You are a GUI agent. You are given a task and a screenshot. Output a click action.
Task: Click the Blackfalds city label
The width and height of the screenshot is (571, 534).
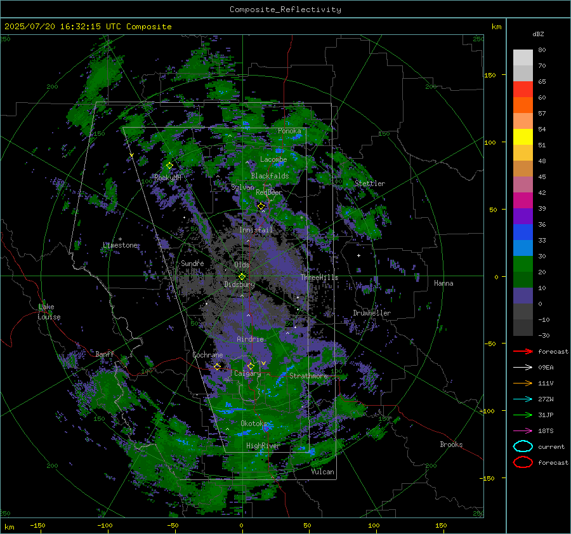270,176
